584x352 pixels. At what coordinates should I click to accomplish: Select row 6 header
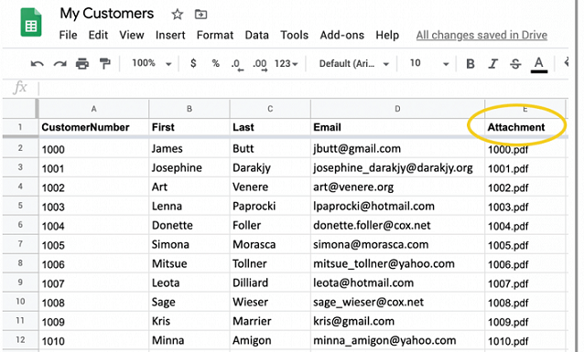20,225
